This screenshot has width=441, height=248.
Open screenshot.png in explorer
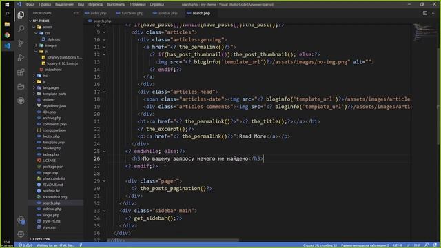[55, 197]
